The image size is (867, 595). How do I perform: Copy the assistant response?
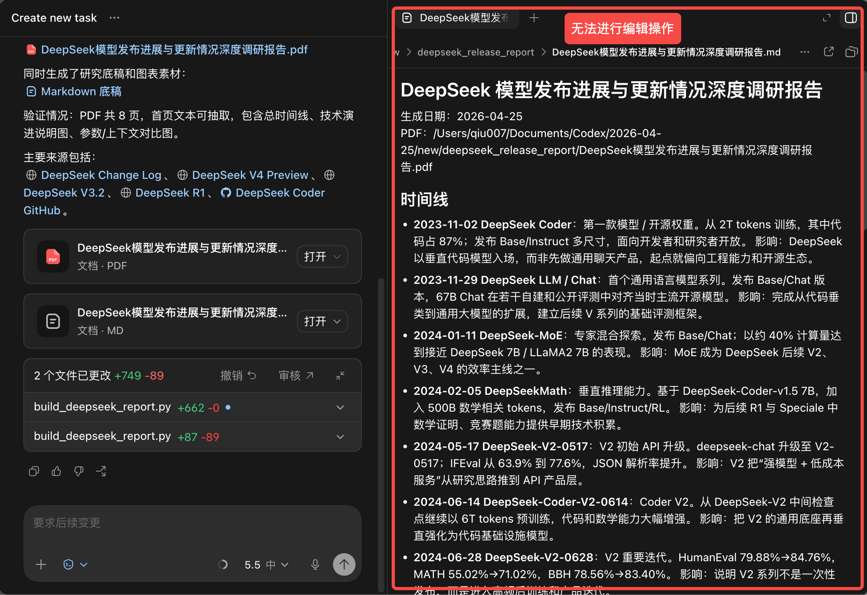click(34, 471)
